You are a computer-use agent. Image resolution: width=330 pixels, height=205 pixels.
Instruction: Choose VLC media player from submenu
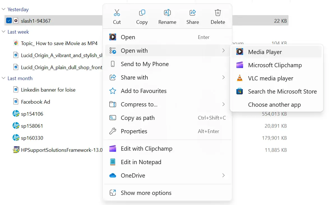[x=270, y=78]
